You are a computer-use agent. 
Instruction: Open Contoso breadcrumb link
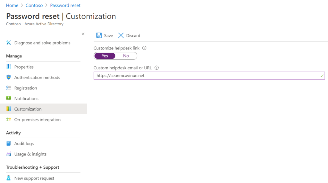tap(35, 5)
